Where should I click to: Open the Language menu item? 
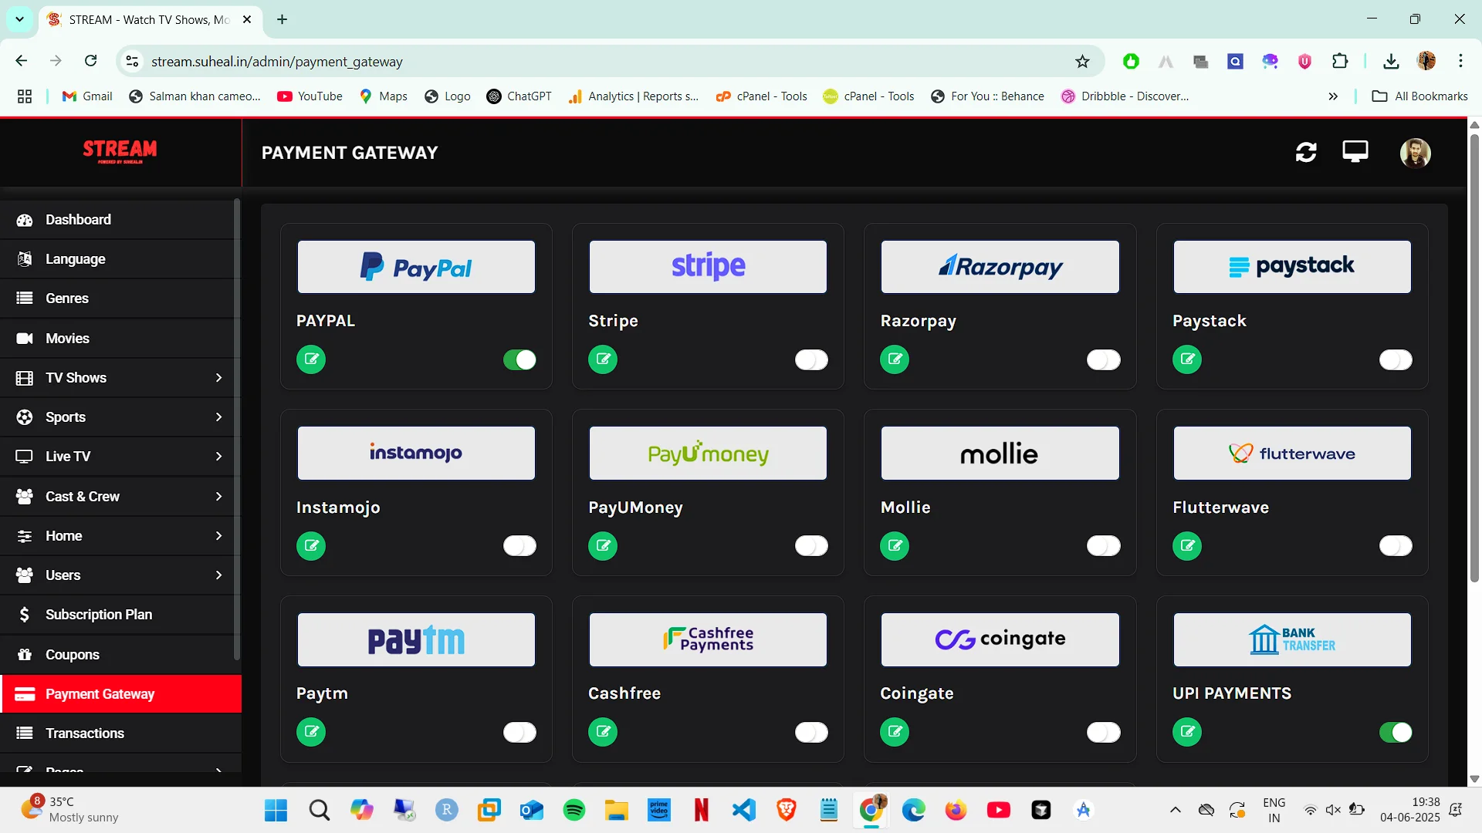tap(119, 259)
